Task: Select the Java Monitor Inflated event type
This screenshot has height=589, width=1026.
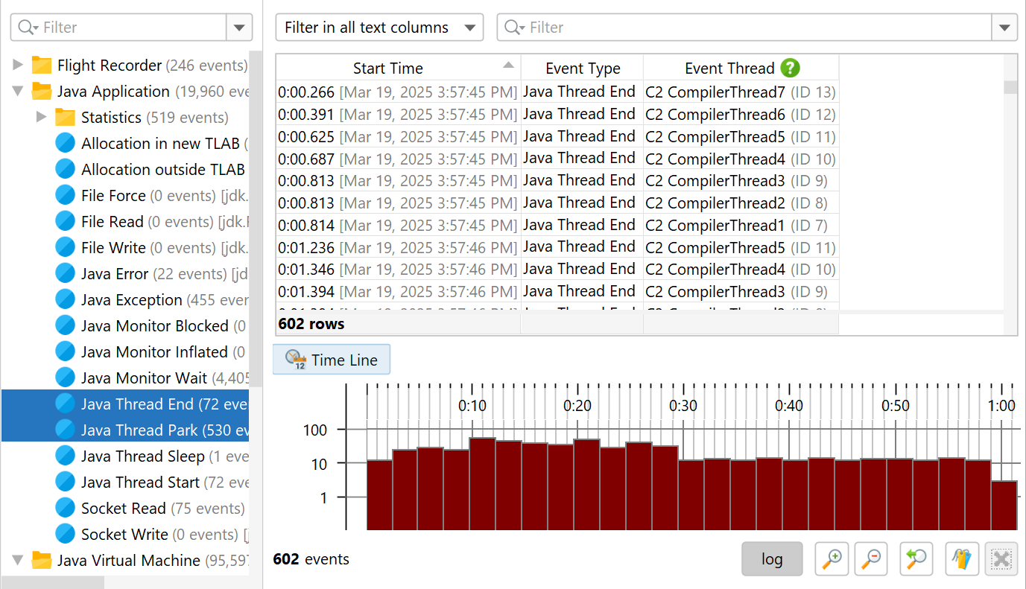Action: (154, 351)
